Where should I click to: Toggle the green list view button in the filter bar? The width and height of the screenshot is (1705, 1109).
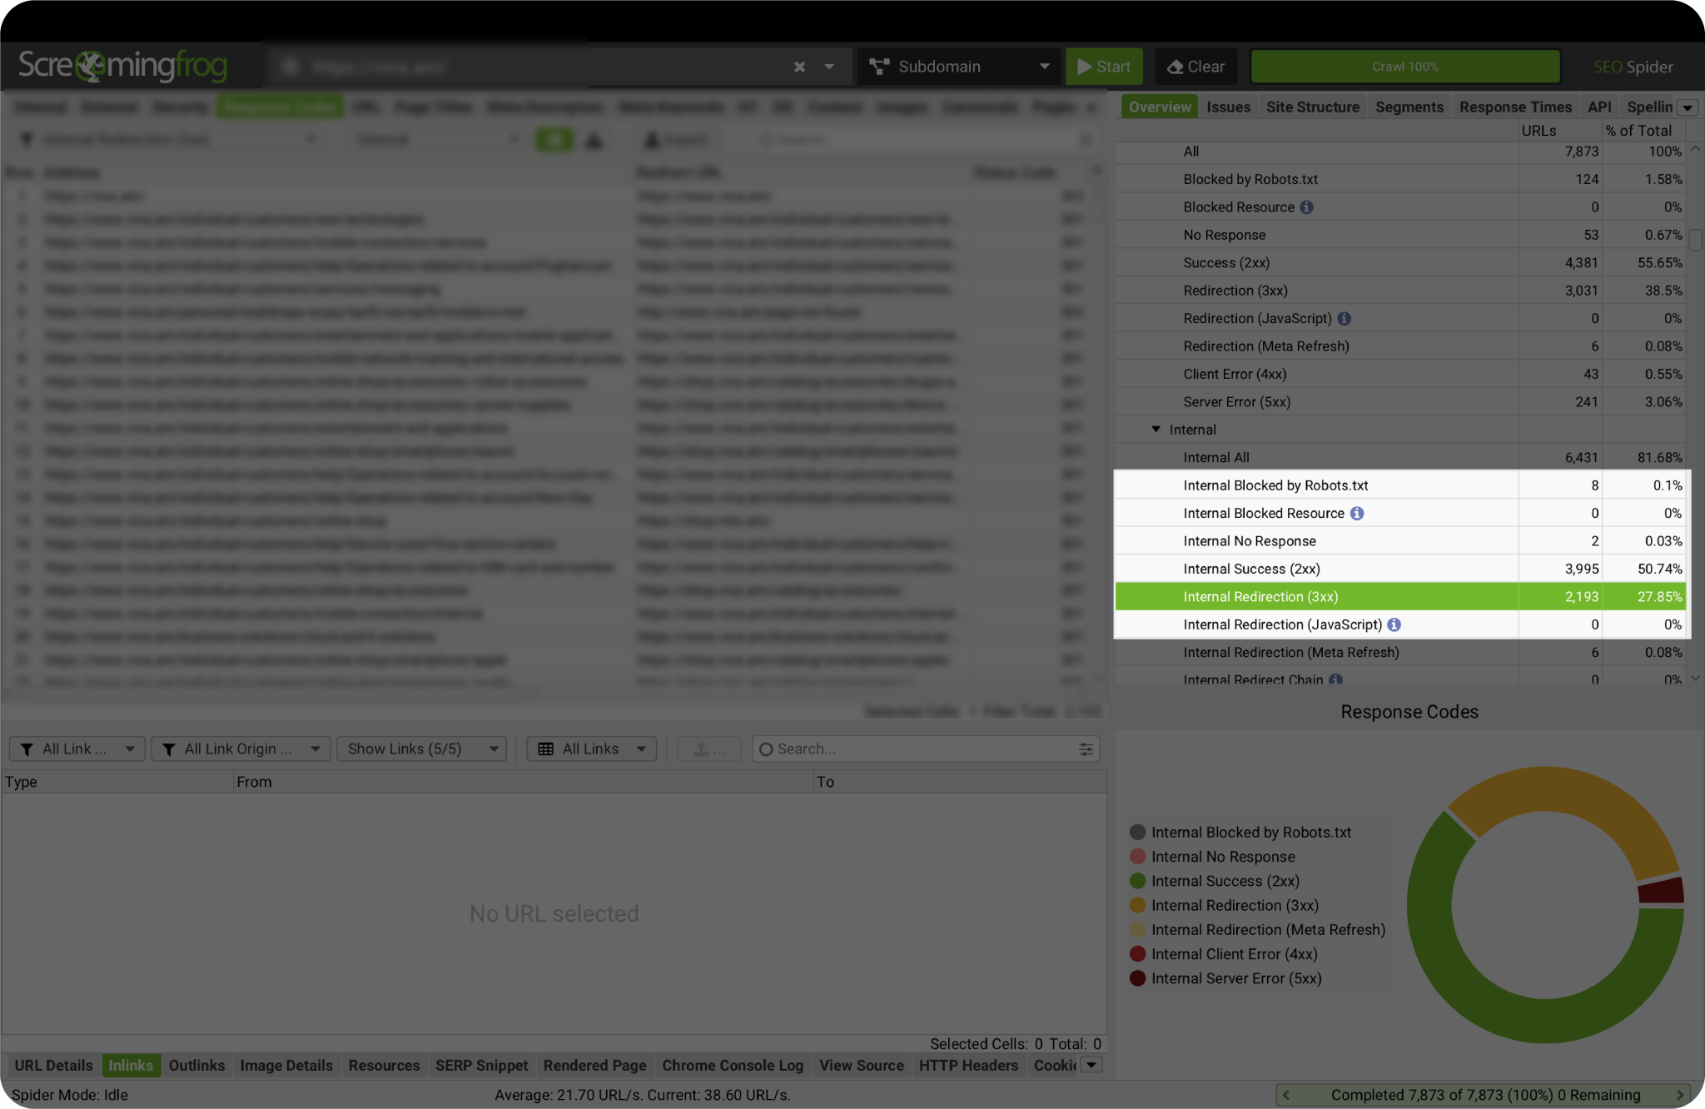tap(554, 139)
